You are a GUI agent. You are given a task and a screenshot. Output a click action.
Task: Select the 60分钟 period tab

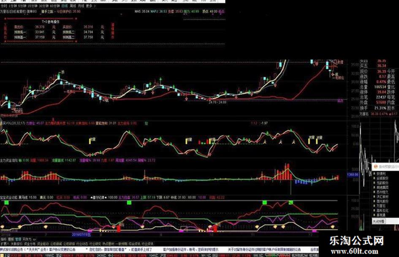tap(55, 5)
